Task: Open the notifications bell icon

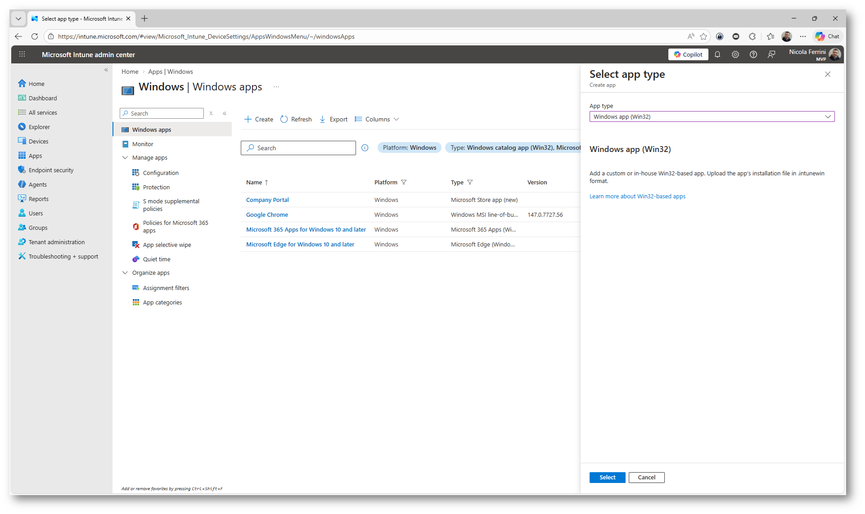Action: [x=717, y=54]
